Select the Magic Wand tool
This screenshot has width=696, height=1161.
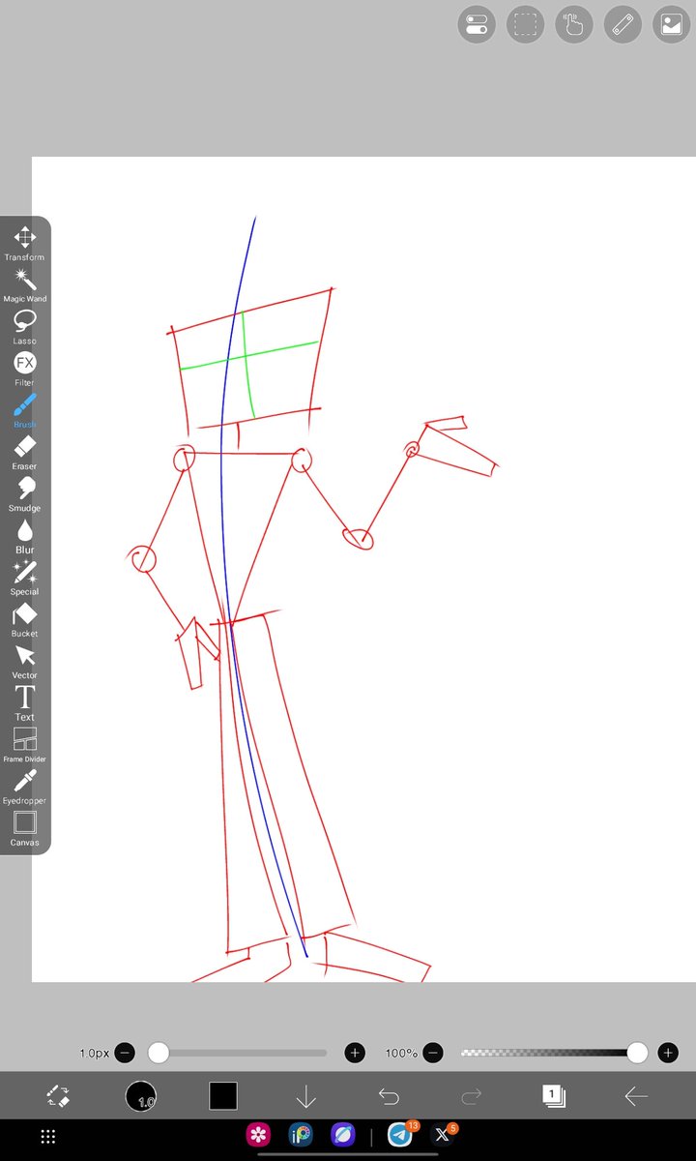click(24, 284)
